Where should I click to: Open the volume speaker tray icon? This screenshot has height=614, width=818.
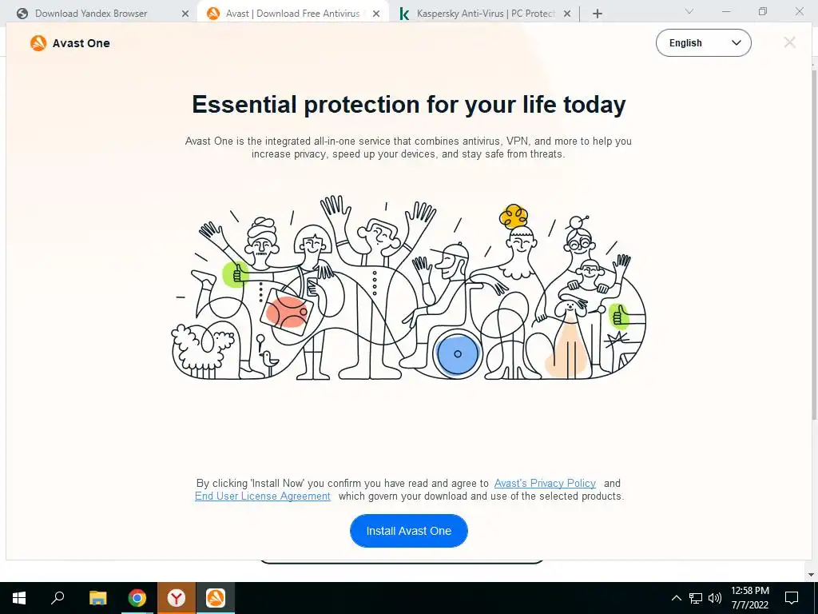click(715, 598)
